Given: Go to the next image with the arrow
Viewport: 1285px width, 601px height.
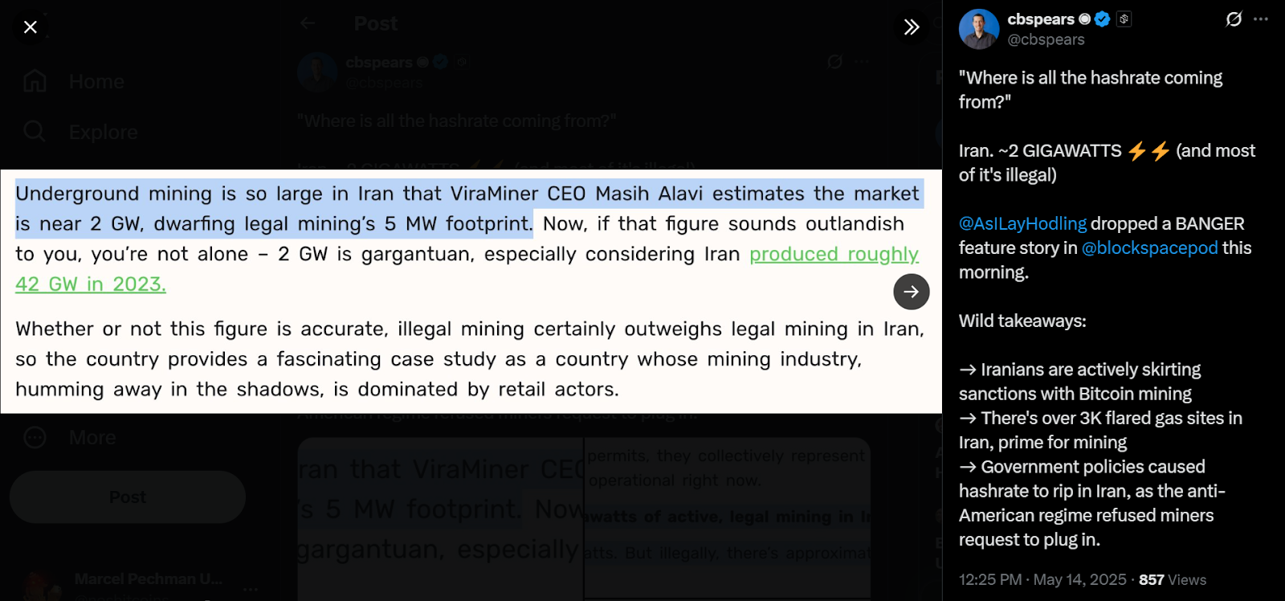Looking at the screenshot, I should coord(911,292).
